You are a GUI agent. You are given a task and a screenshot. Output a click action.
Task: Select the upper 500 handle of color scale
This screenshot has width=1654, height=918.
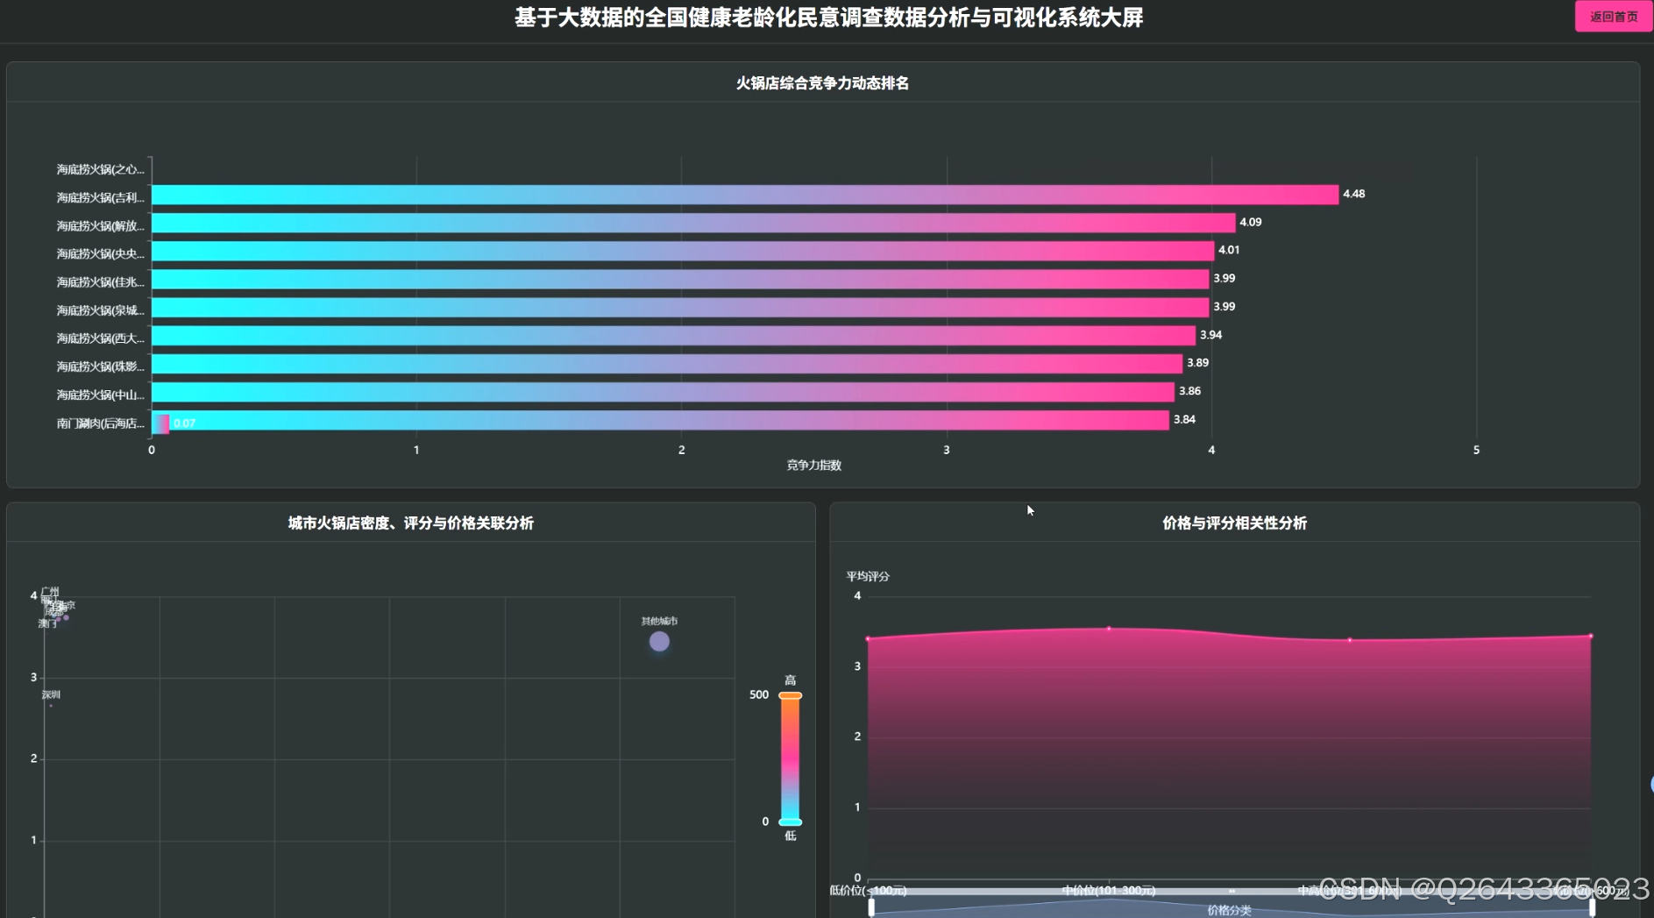click(791, 695)
